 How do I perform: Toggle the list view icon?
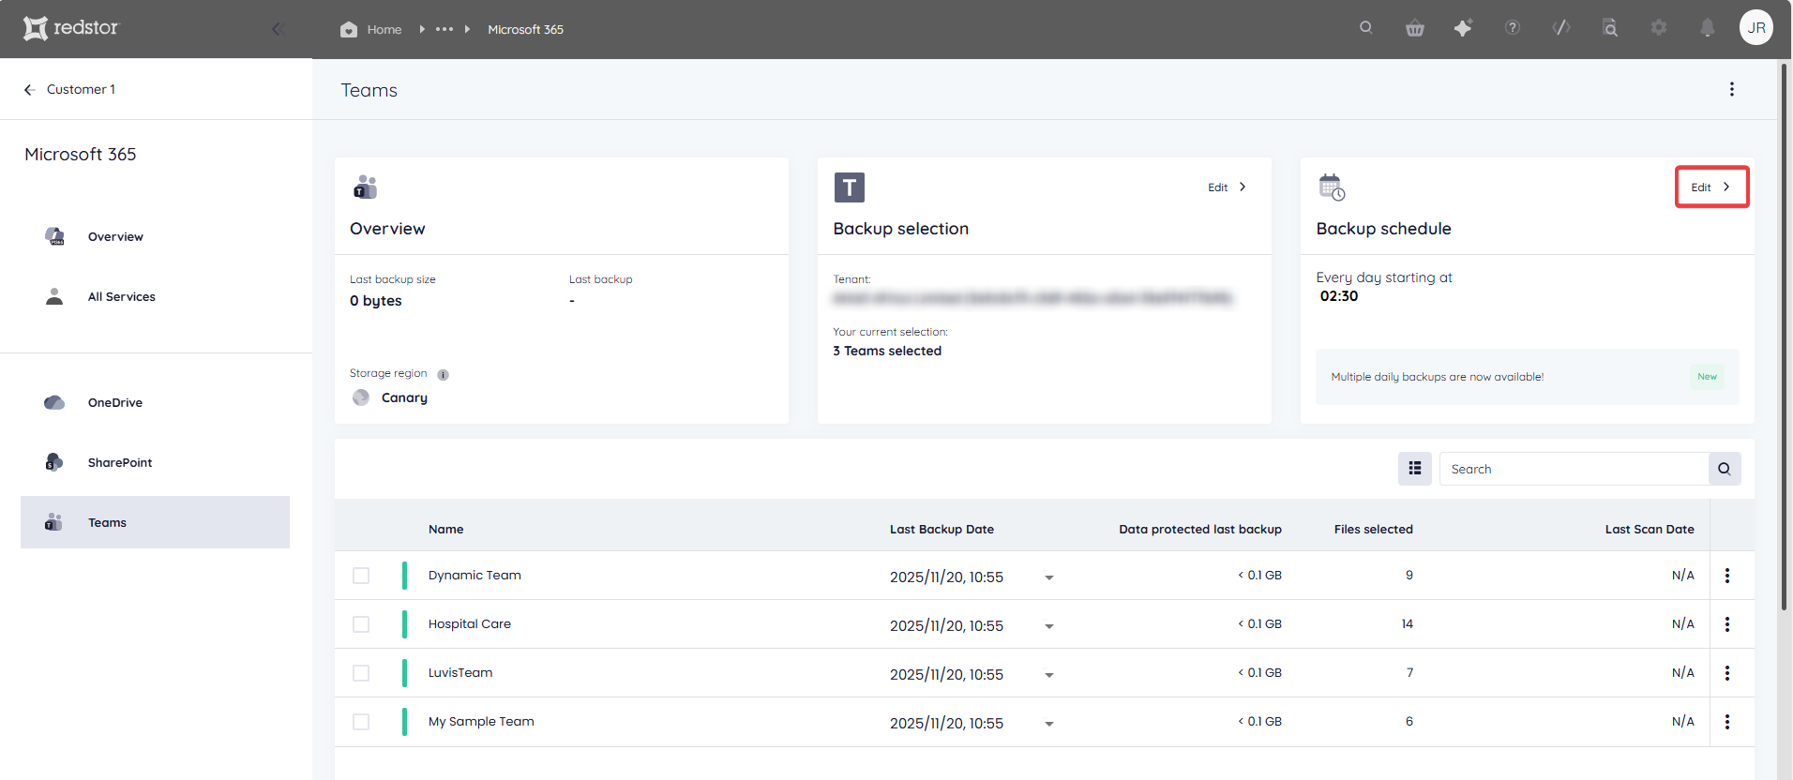point(1415,469)
